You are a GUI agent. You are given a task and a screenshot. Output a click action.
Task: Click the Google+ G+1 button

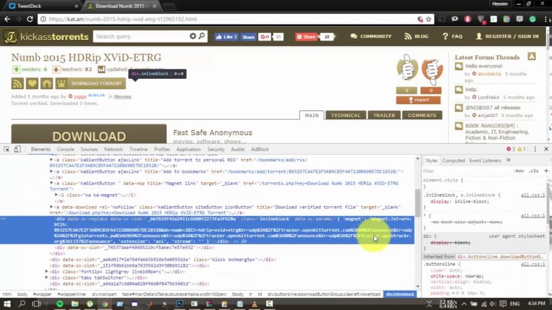click(264, 36)
